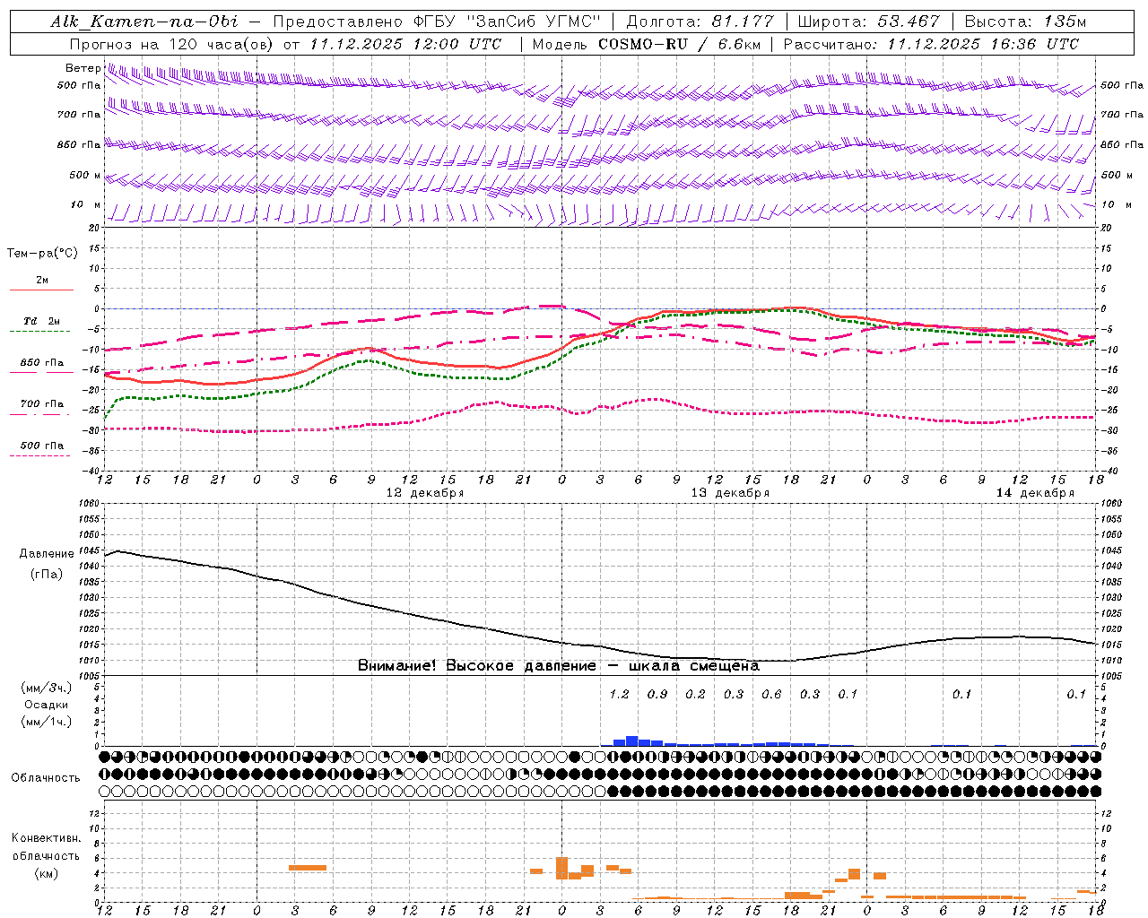Image resolution: width=1148 pixels, height=918 pixels.
Task: Click the computed time Рассчитано: 11.12.2025 16:36 UTC
Action: (931, 44)
